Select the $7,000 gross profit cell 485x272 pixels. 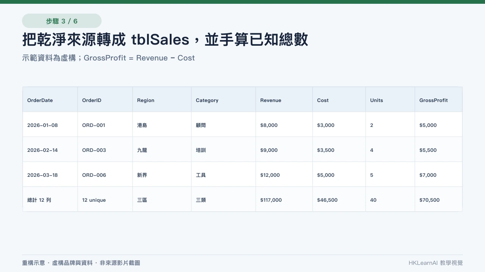click(438, 174)
